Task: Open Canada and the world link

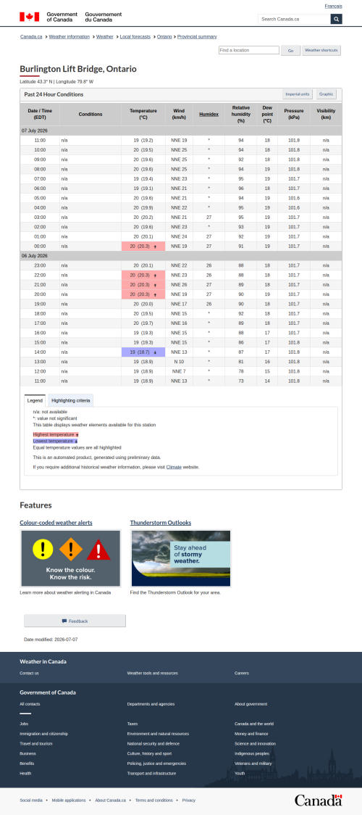Action: point(254,724)
